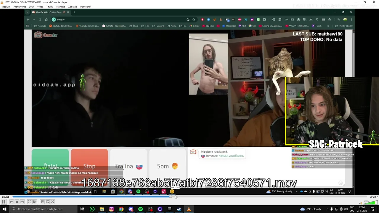Stop playback with the VLC stop button

tap(17, 202)
